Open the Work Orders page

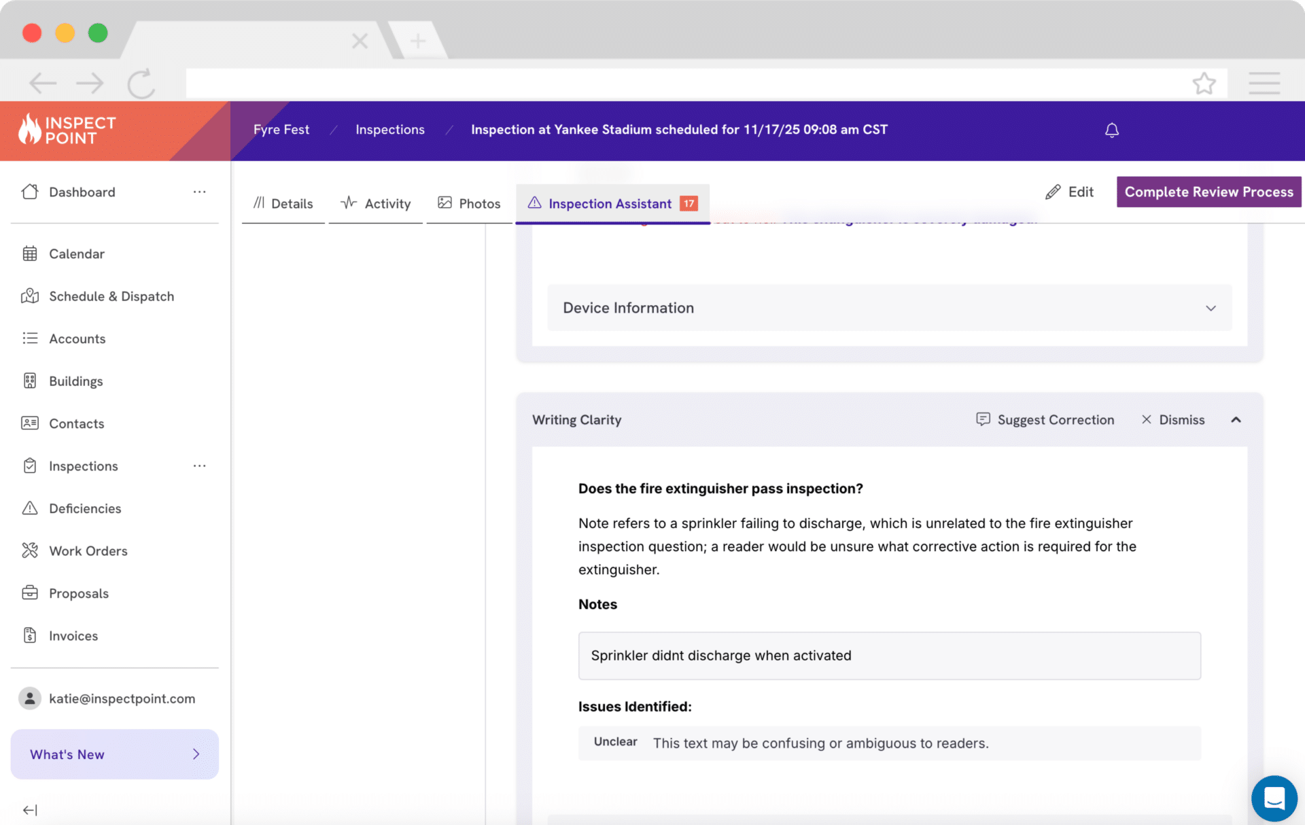pos(88,550)
